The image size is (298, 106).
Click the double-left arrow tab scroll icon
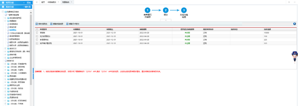[36, 2]
